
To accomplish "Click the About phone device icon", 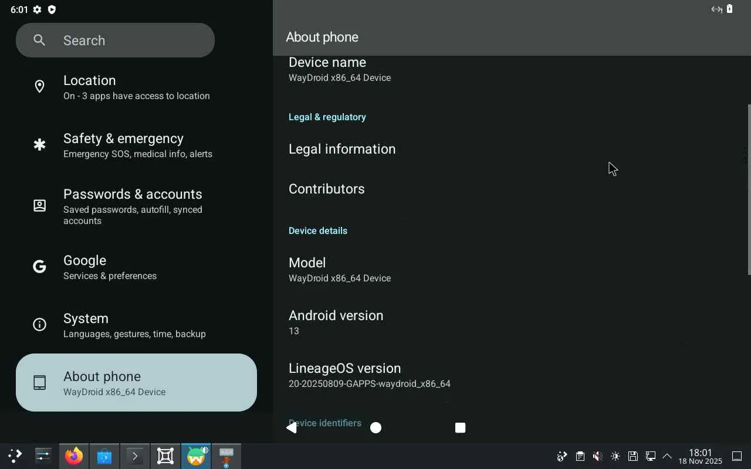I will [x=39, y=383].
